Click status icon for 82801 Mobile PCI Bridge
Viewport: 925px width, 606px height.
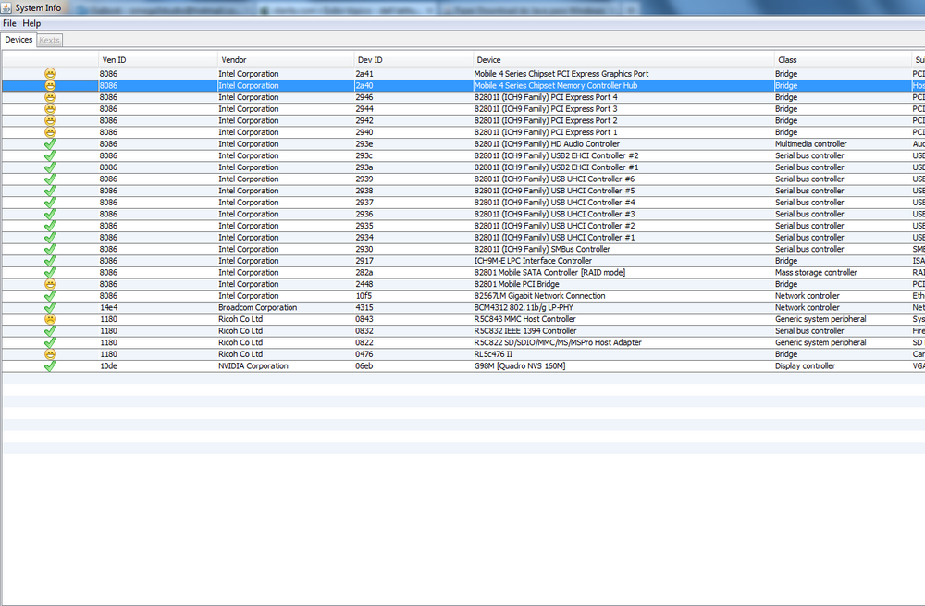click(50, 284)
